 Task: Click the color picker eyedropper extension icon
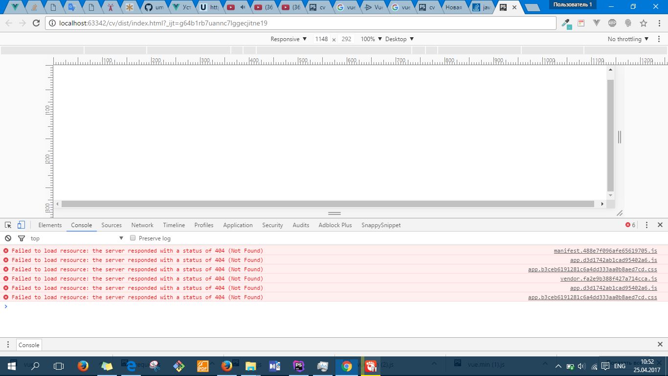tap(566, 23)
